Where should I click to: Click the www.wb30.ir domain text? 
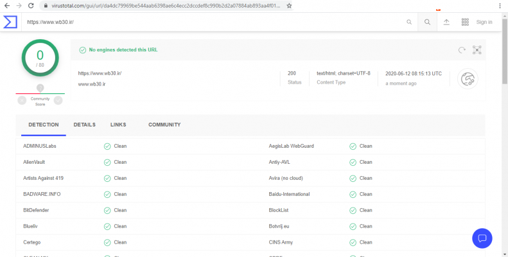click(x=92, y=84)
